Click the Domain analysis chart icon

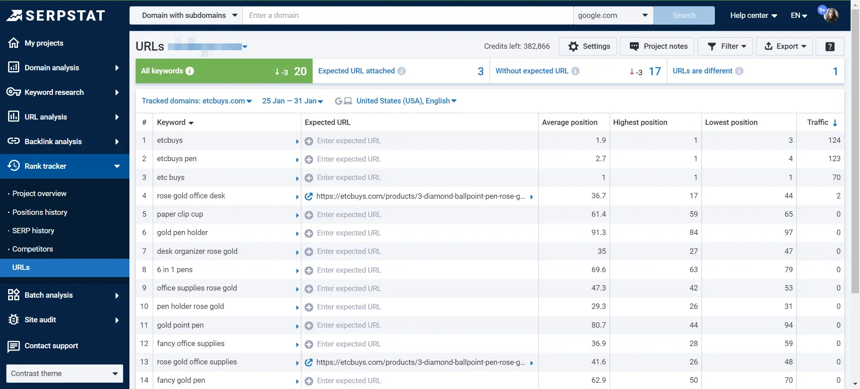[x=13, y=67]
